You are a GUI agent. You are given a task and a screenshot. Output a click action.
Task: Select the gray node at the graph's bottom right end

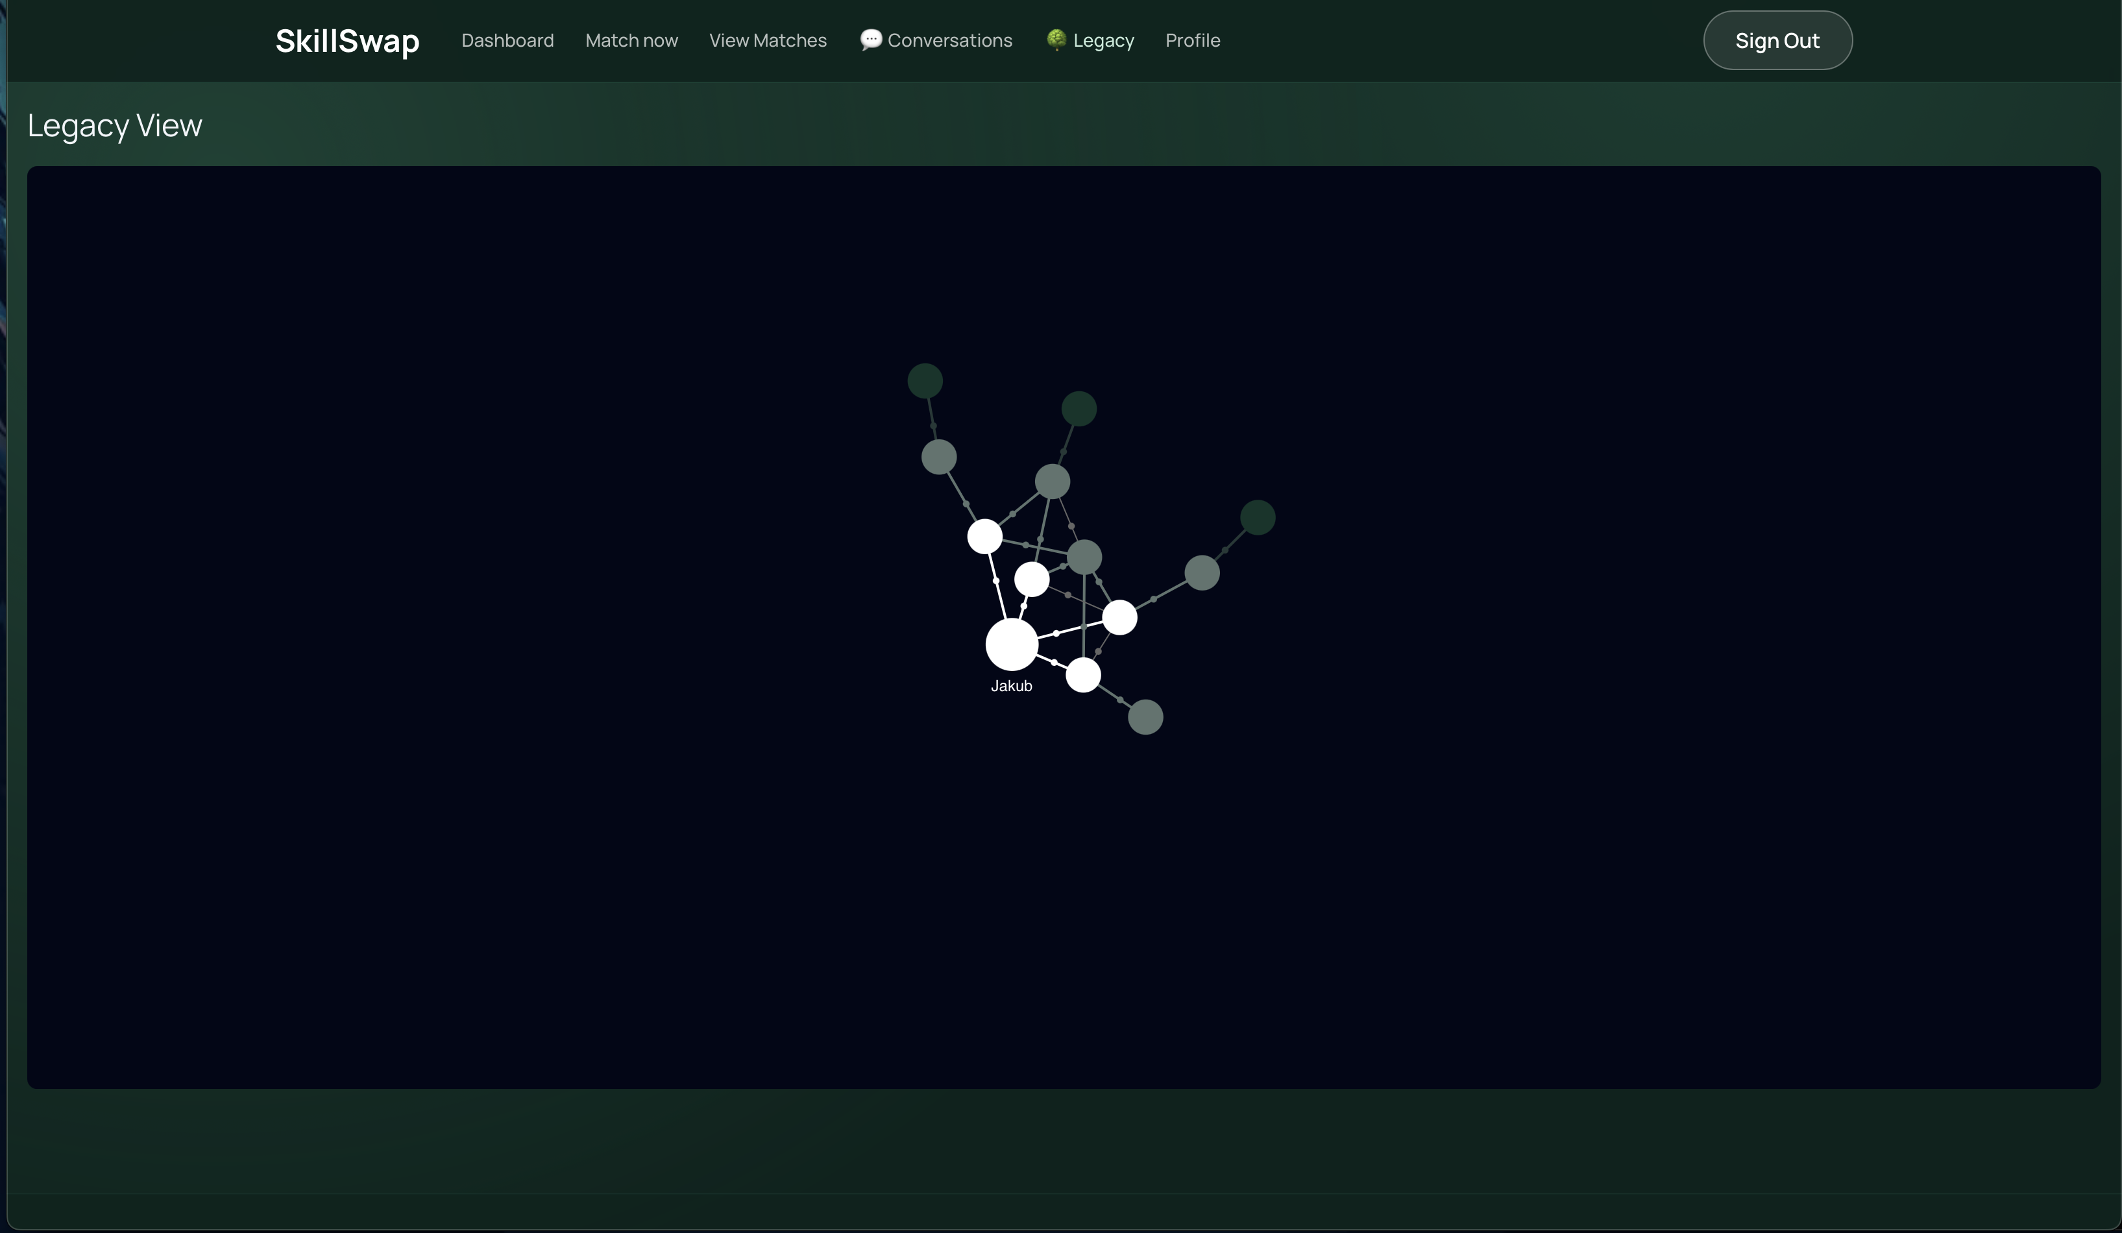click(x=1145, y=716)
